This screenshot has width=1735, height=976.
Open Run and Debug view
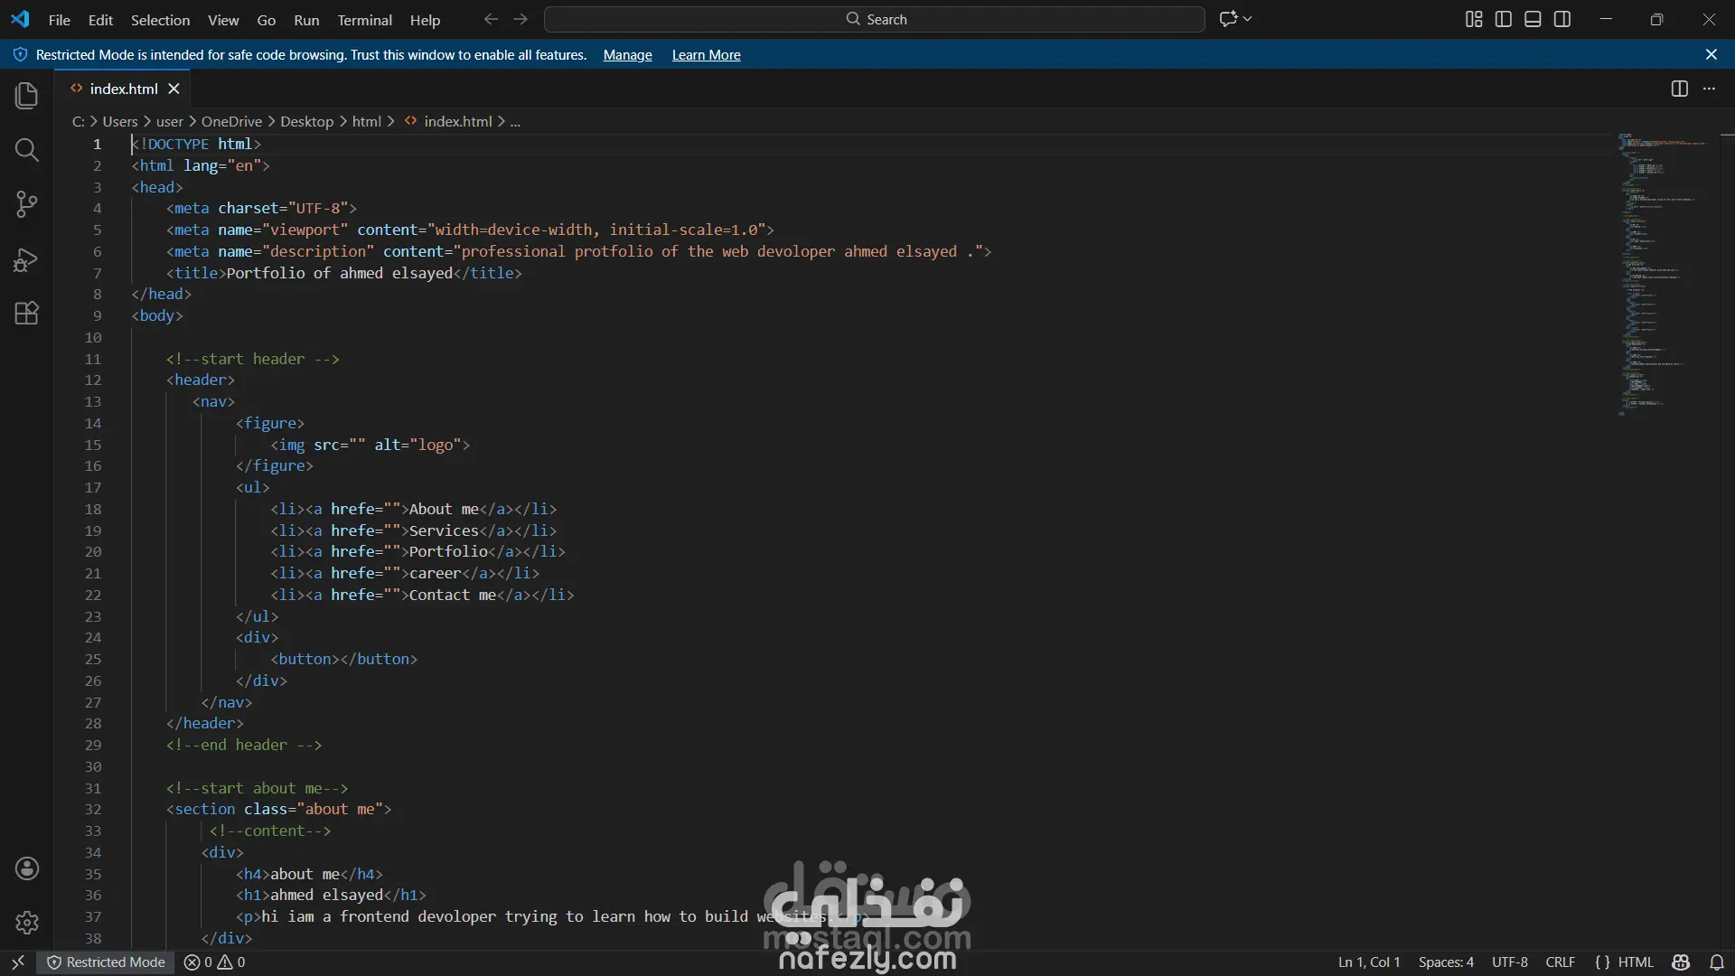coord(27,260)
